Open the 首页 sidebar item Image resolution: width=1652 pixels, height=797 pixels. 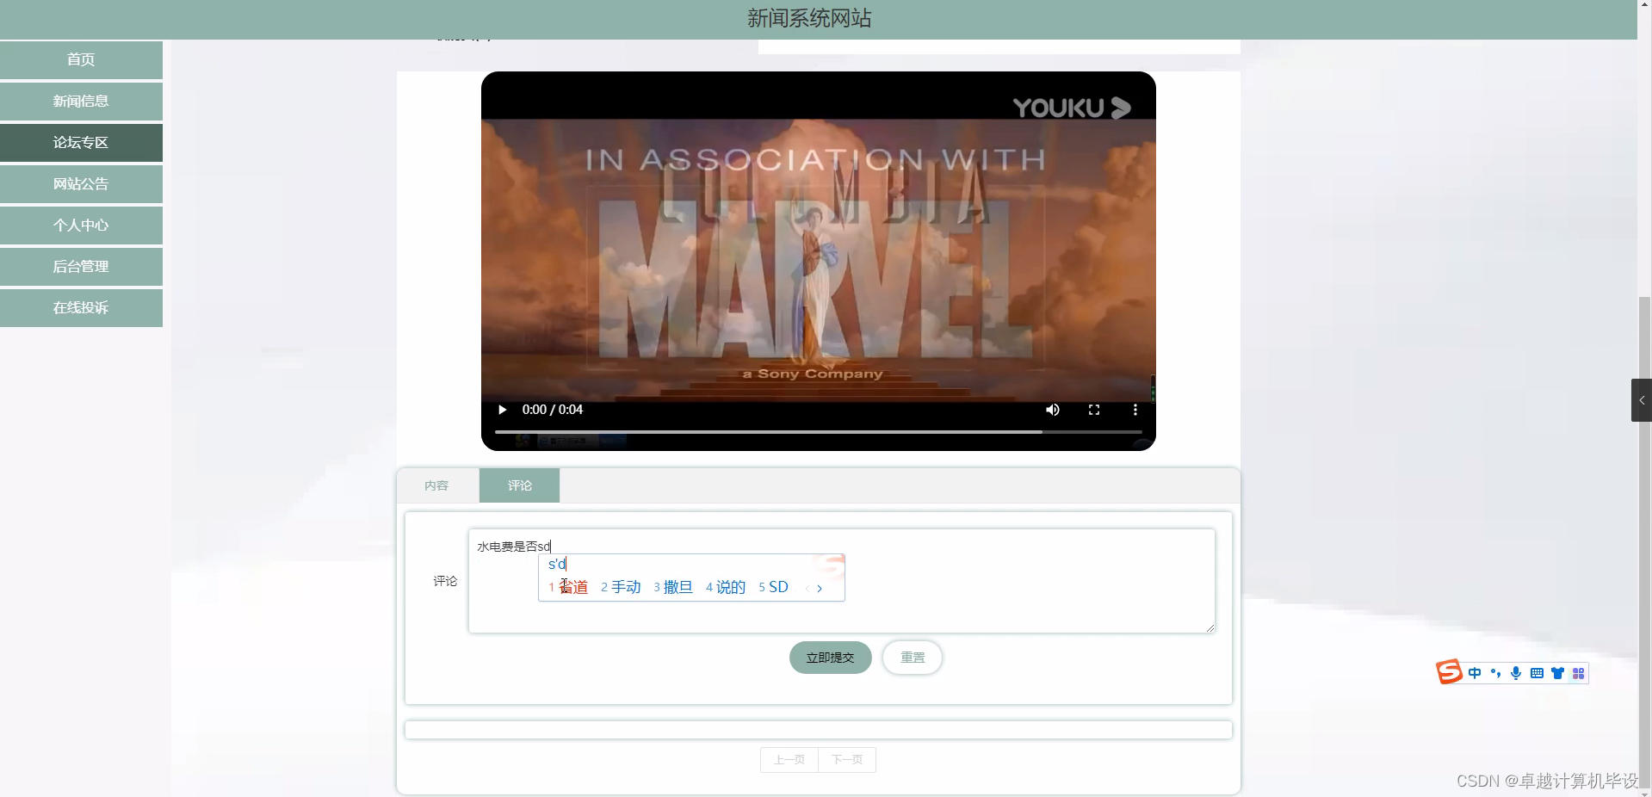81,59
